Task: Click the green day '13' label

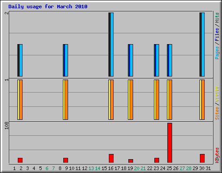Action: [91, 168]
